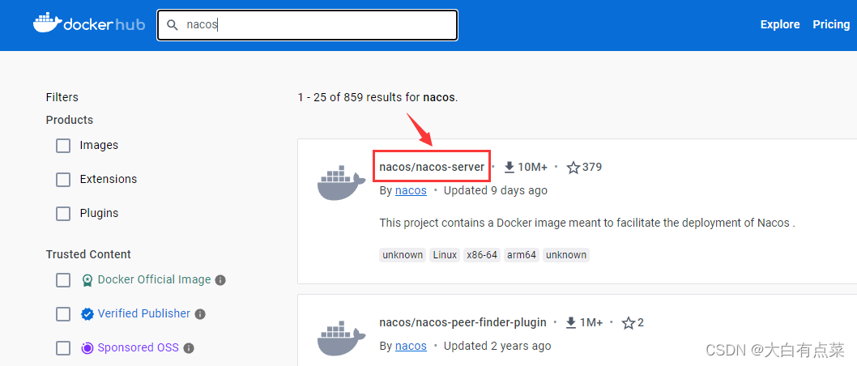Screen dimensions: 857x366
Task: Click the x86-64 tag on nacos-server
Action: click(x=481, y=255)
